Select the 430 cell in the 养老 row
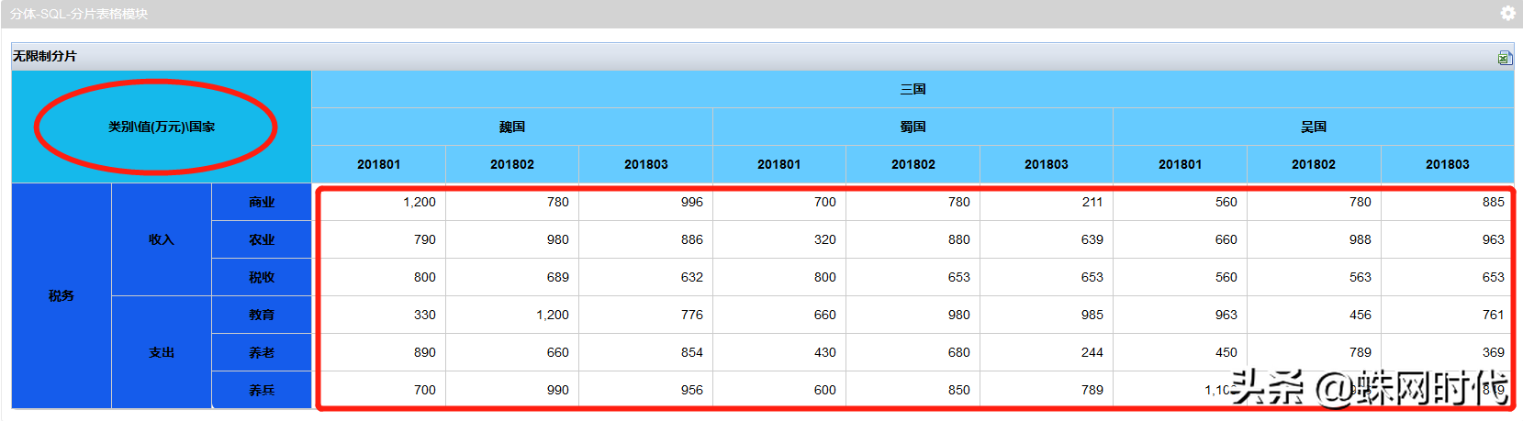 point(779,352)
